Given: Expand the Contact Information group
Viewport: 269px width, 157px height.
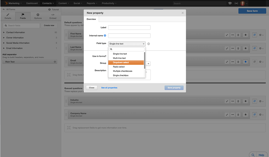Looking at the screenshot, I should 4,33.
